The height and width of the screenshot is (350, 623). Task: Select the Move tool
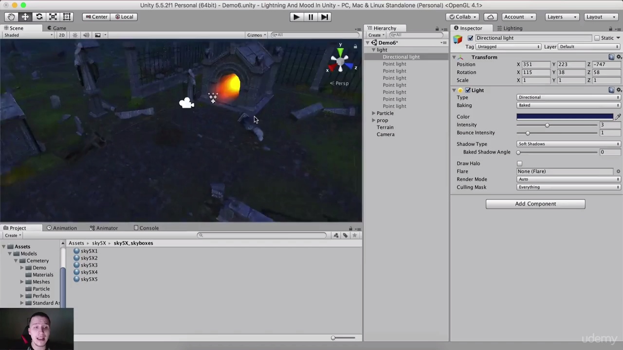tap(25, 17)
